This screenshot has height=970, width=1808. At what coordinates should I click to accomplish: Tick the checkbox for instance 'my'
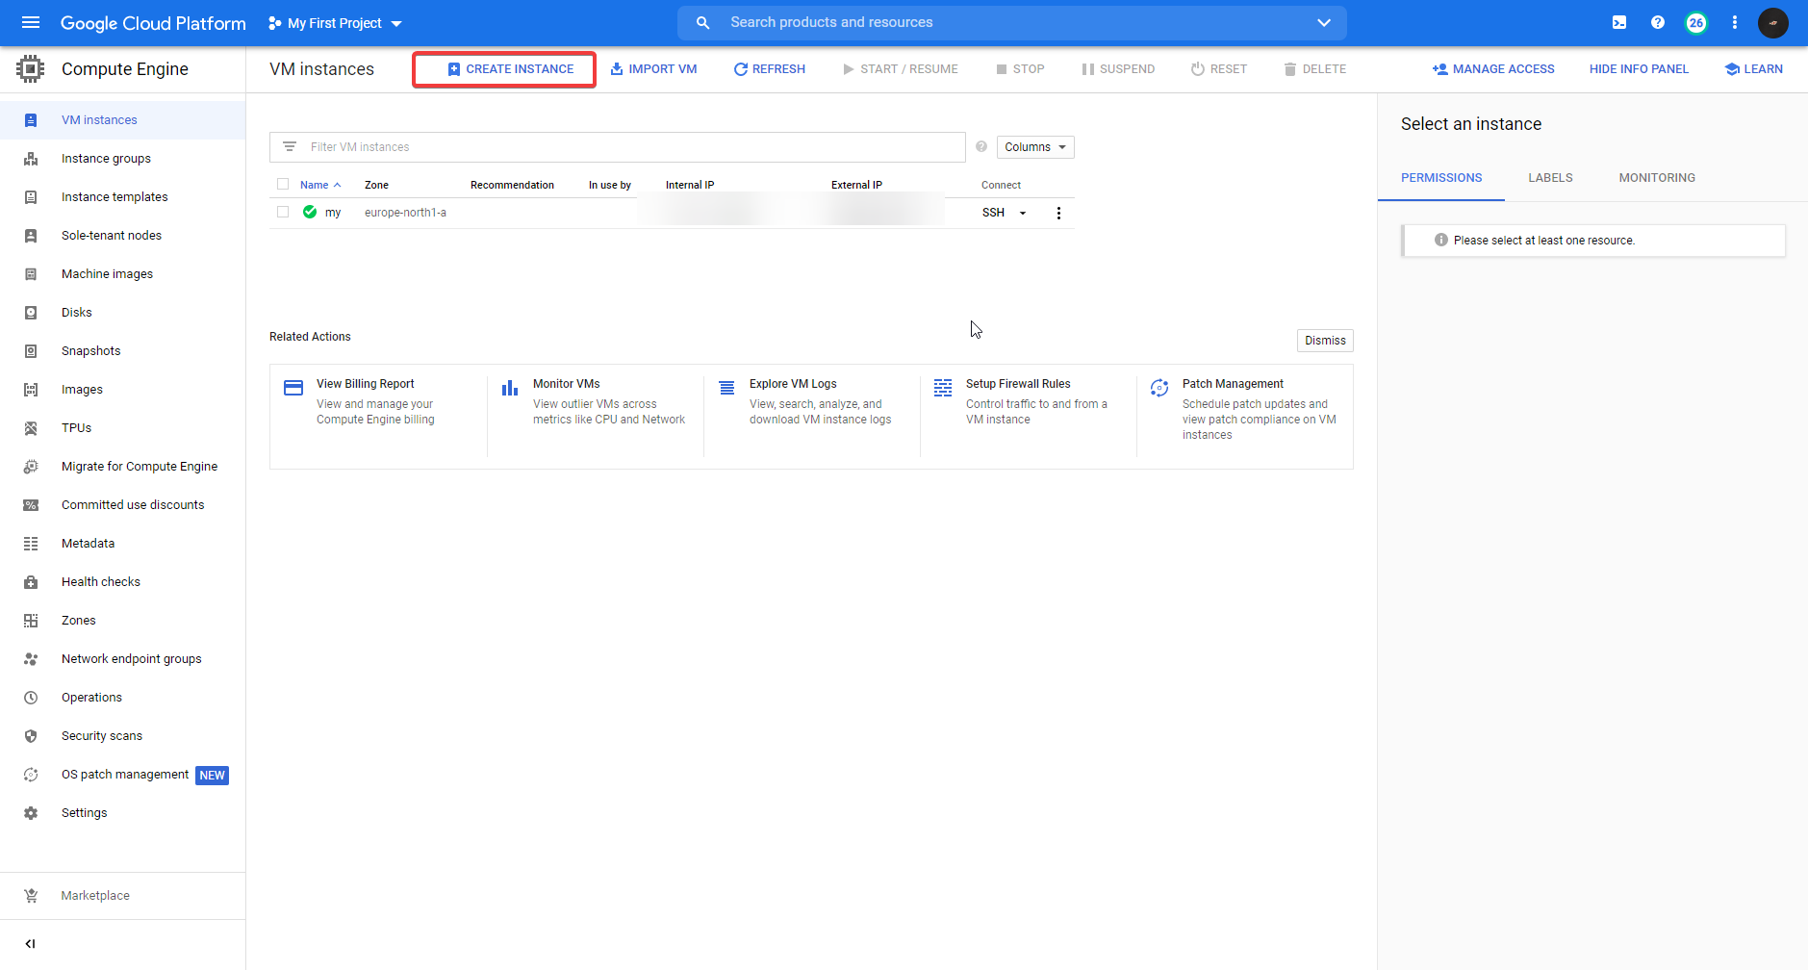[283, 212]
